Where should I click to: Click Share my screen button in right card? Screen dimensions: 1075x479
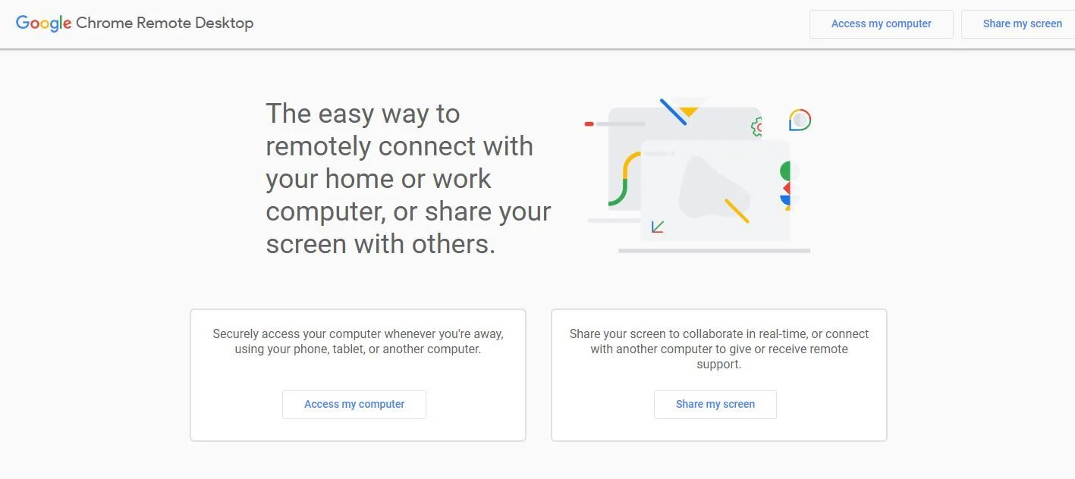715,404
